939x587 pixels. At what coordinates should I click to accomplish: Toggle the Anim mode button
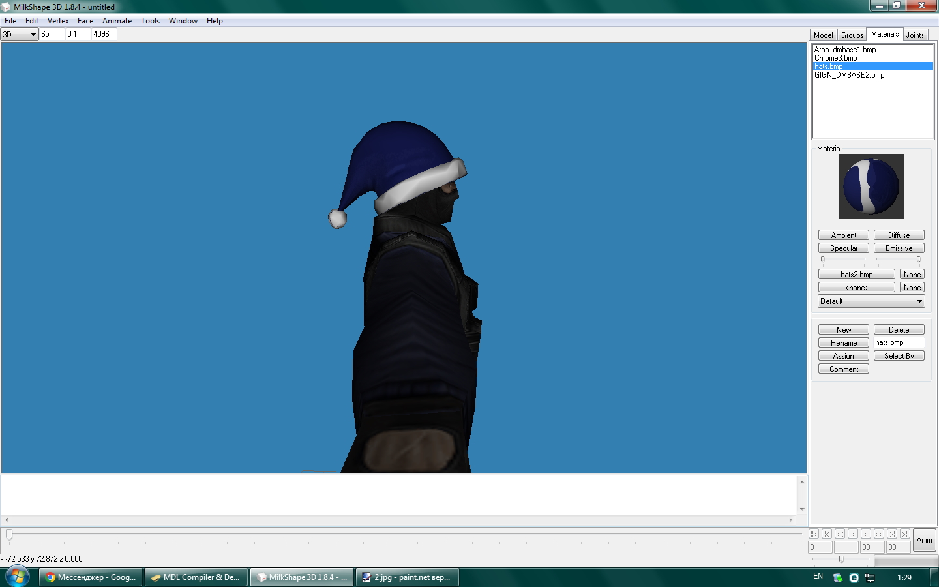925,540
